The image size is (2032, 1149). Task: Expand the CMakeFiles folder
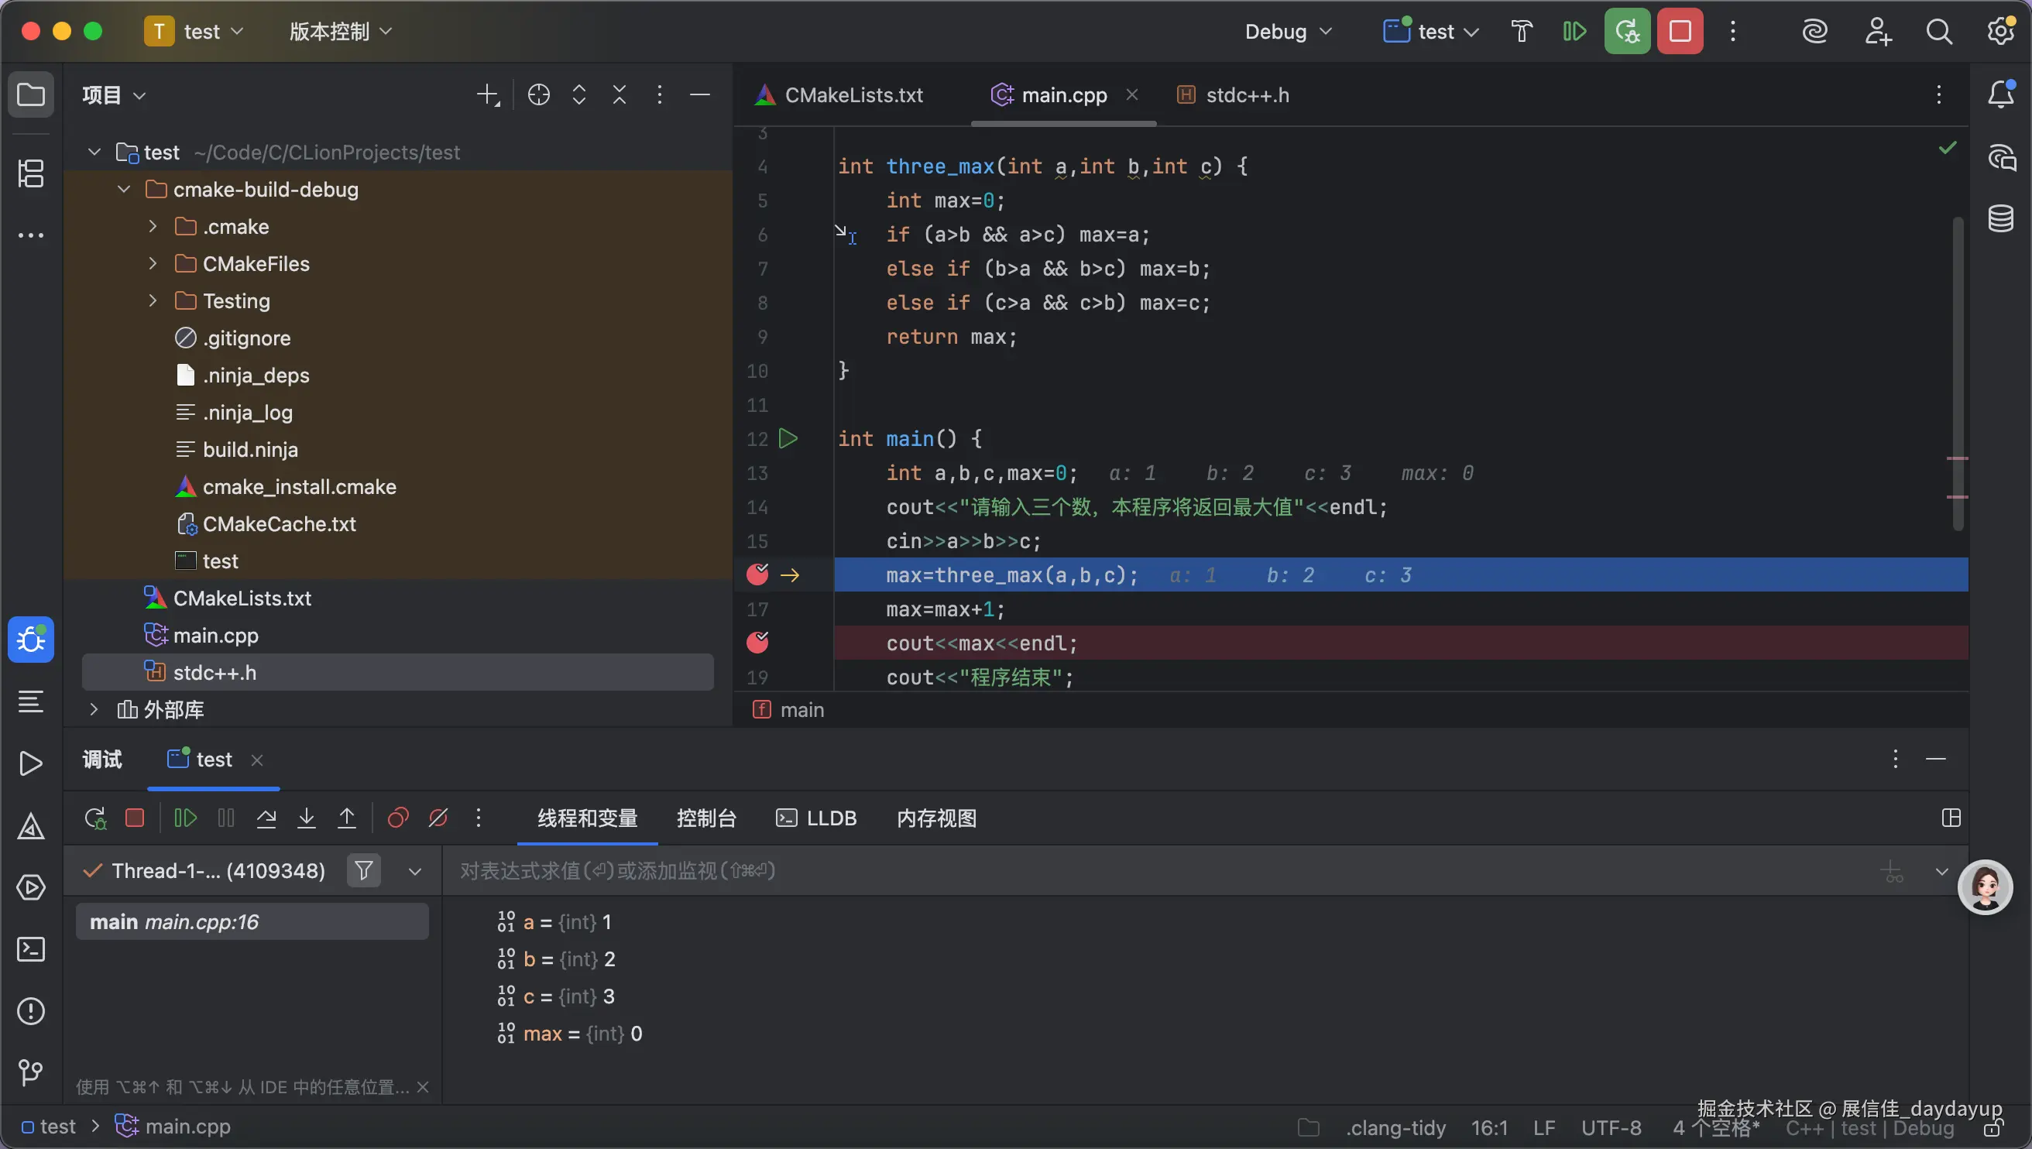click(153, 263)
